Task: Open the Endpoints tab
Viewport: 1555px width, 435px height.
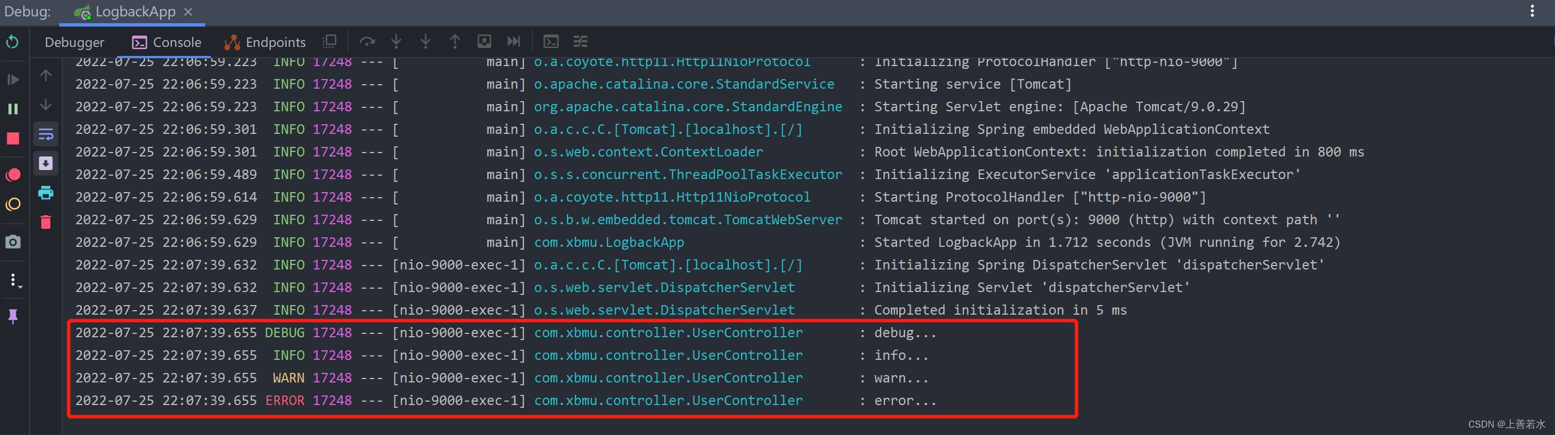Action: 265,42
